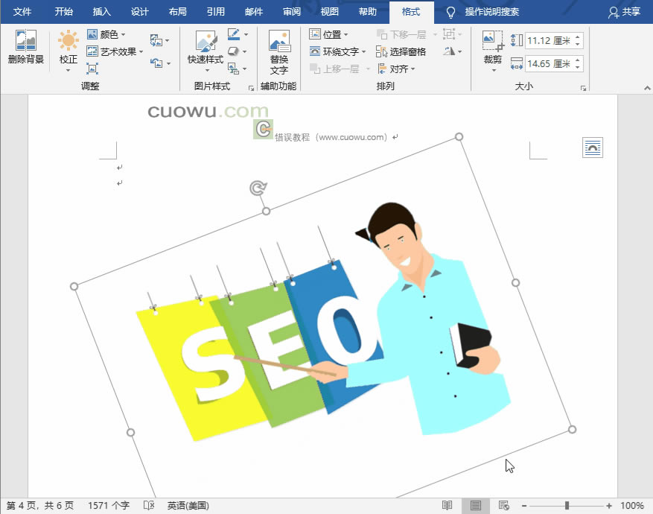This screenshot has width=653, height=514.
Task: Increase picture width with the up stepper
Action: [578, 60]
